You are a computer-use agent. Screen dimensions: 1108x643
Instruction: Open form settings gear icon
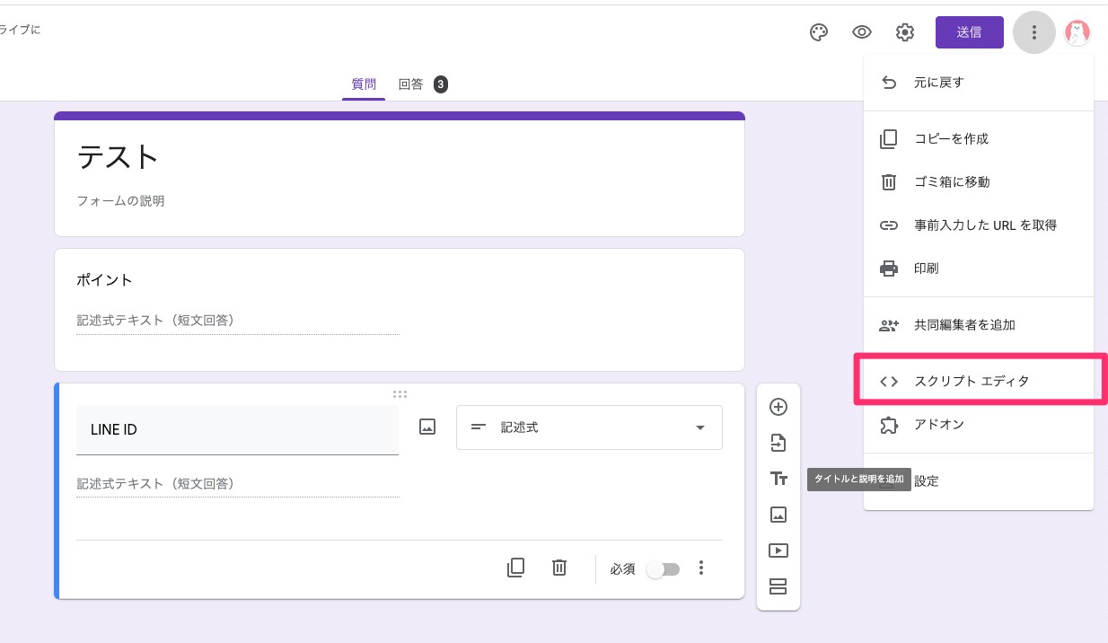tap(905, 32)
